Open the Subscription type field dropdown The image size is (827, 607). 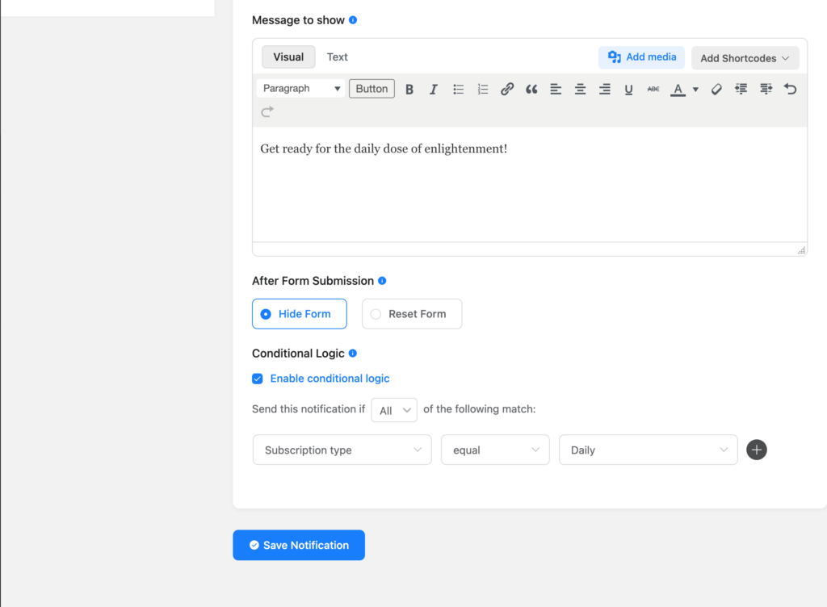(x=342, y=450)
